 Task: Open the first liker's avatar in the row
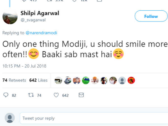59,81
